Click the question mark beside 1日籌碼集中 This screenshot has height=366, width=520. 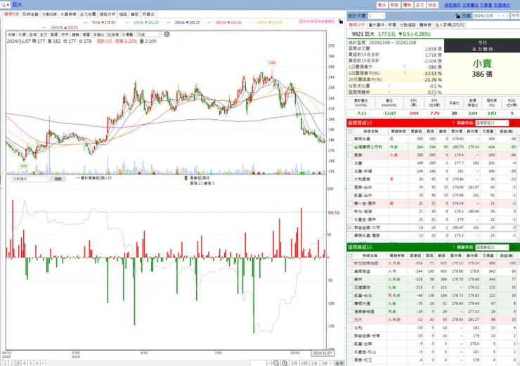pyautogui.click(x=405, y=67)
